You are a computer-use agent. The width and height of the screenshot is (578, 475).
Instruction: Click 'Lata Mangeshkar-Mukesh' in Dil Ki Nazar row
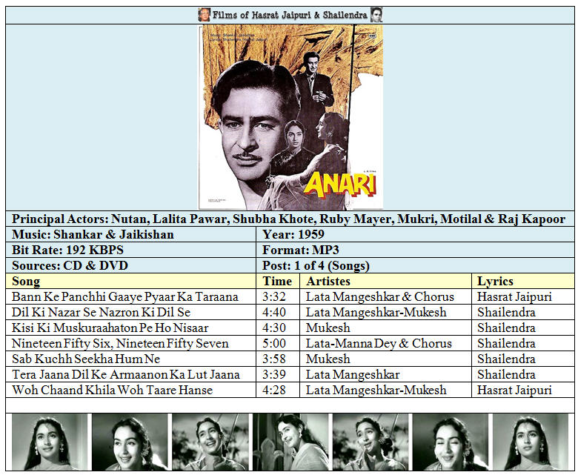pos(376,312)
